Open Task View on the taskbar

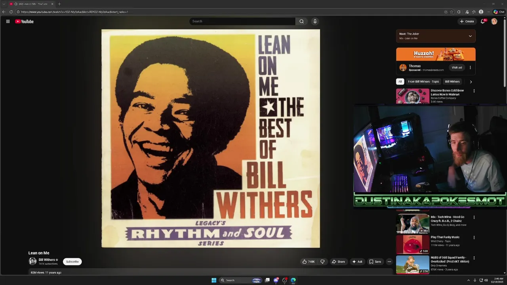coord(267,280)
